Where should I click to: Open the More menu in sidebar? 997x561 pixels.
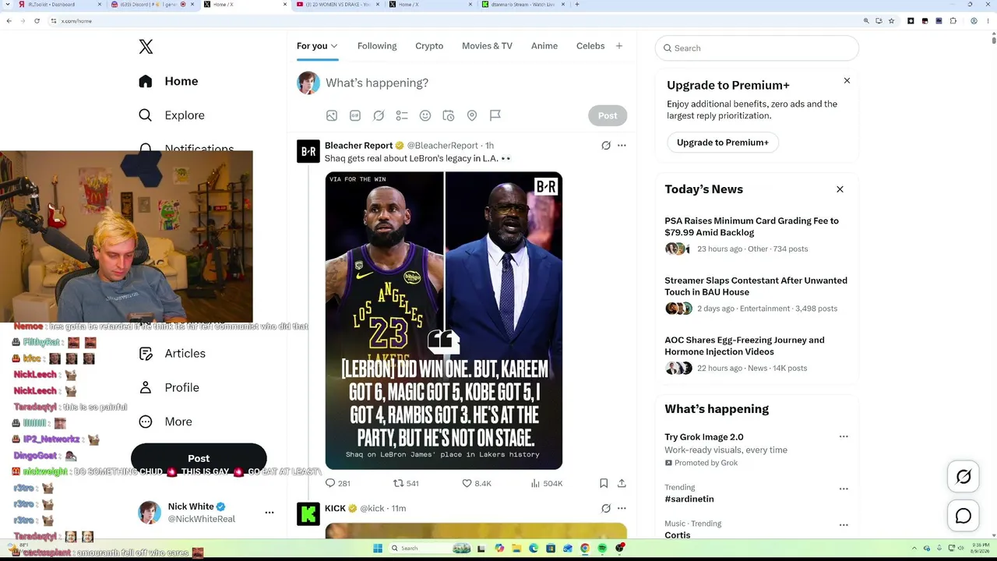point(165,422)
